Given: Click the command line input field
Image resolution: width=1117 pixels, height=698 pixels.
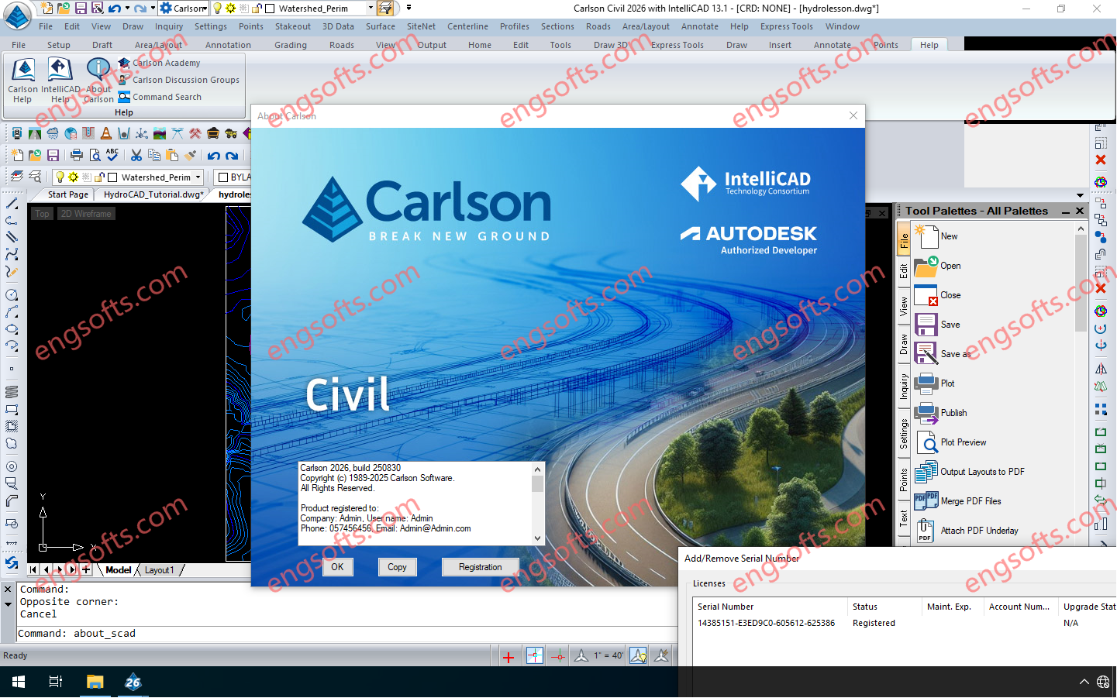Looking at the screenshot, I should 347,634.
